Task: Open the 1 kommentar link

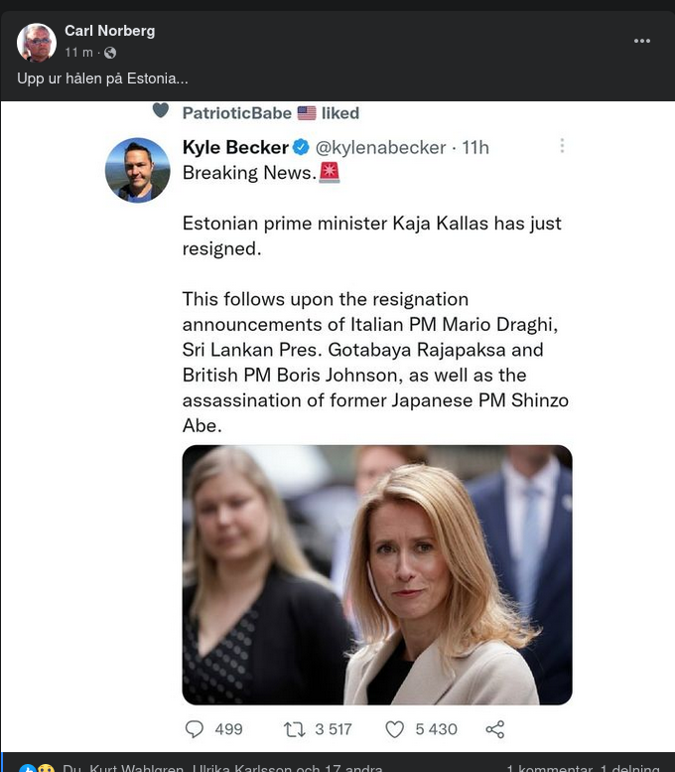Action: point(549,768)
